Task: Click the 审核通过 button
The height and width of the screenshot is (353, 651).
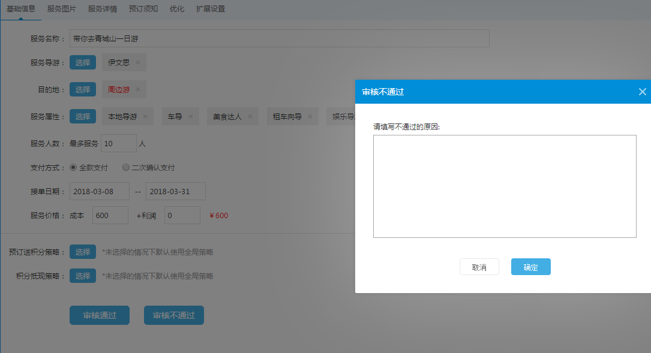Action: point(99,315)
